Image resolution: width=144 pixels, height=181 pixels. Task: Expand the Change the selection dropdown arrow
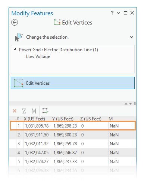click(x=131, y=37)
